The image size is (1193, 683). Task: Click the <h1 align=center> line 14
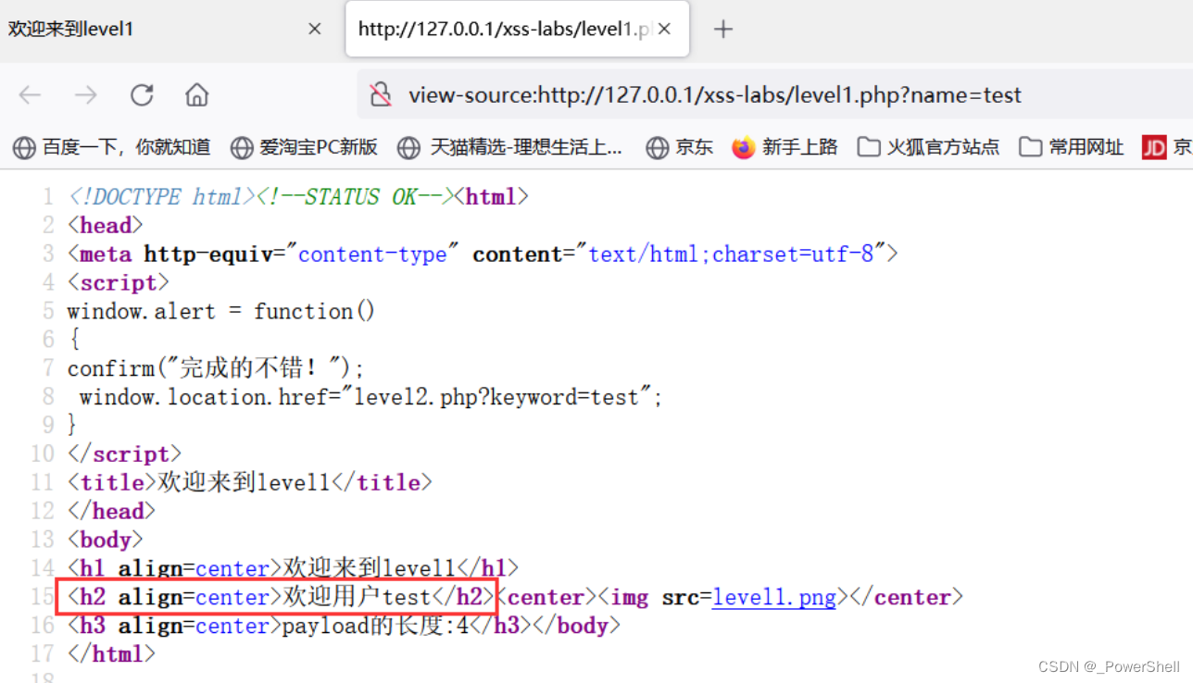(293, 568)
